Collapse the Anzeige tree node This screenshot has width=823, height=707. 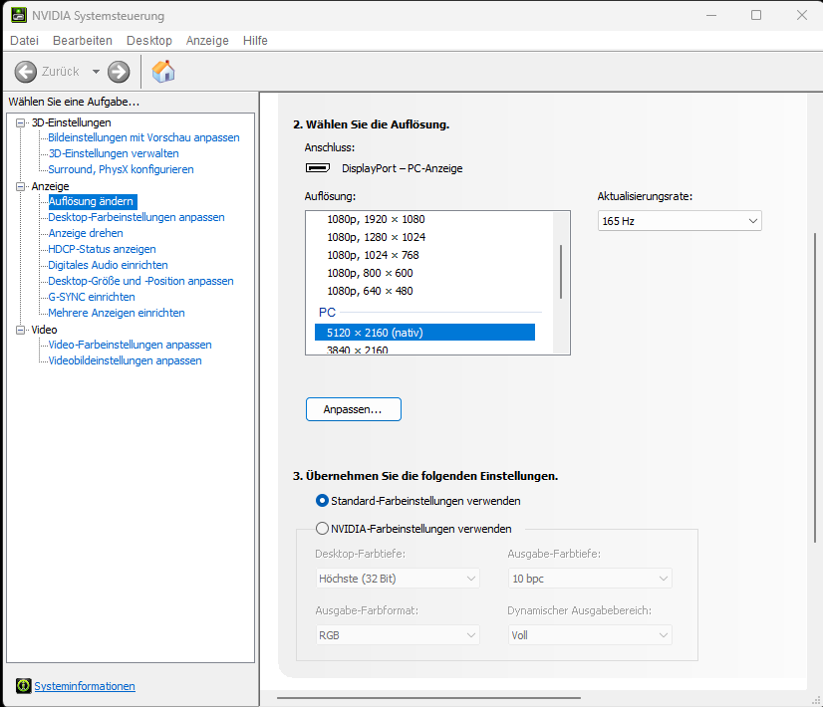pos(21,187)
